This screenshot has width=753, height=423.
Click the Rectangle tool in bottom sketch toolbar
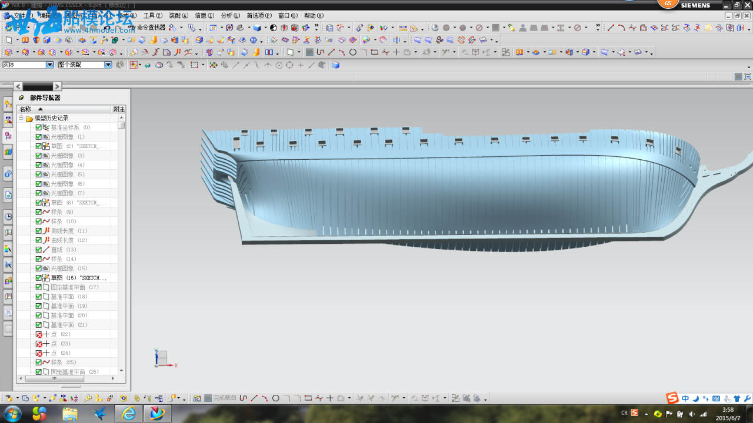tap(308, 398)
